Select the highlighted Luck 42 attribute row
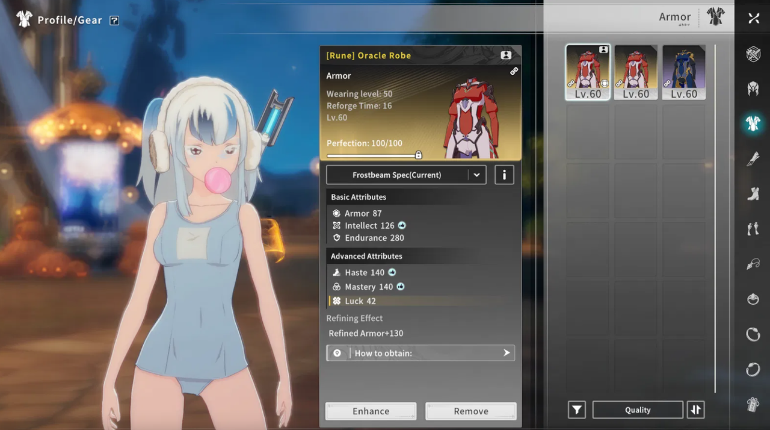Screen dimensions: 770x430 (420, 301)
